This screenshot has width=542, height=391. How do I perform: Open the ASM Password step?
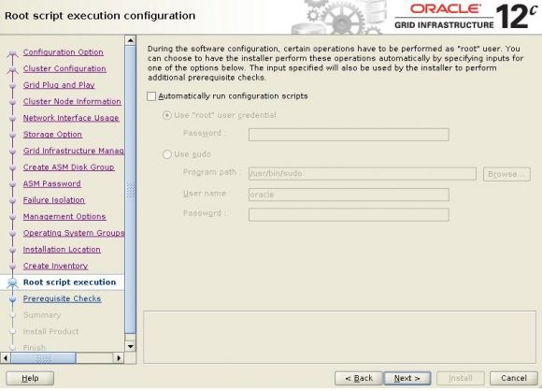coord(51,183)
